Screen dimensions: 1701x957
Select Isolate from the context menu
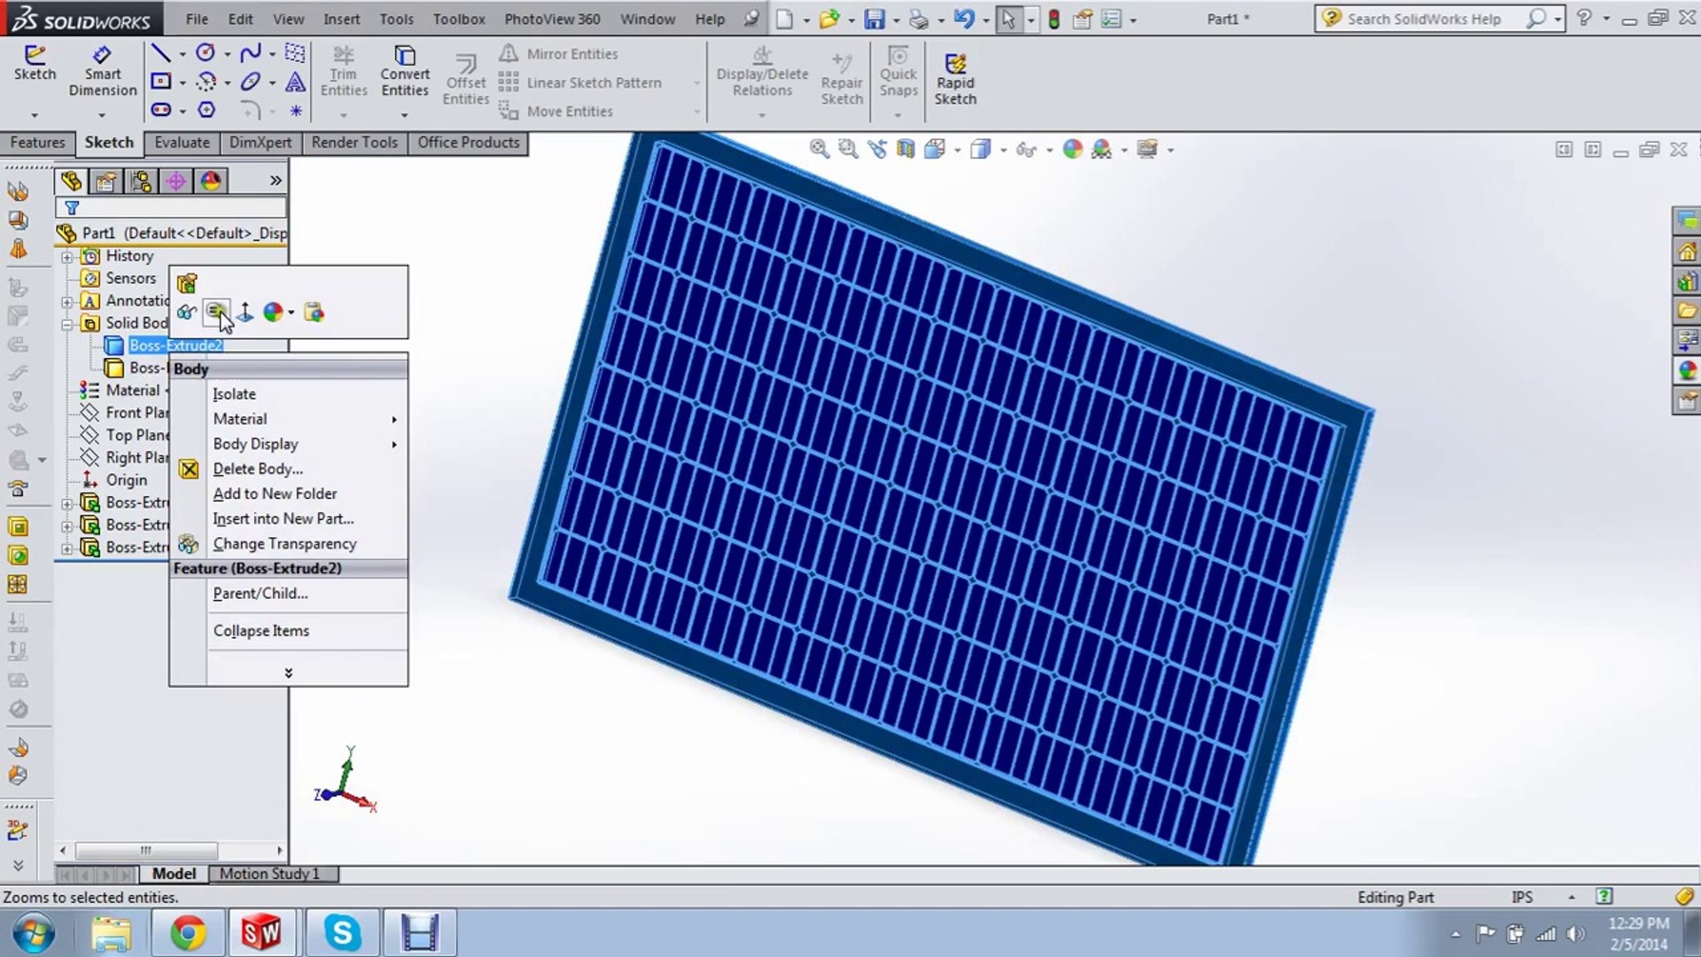(x=234, y=393)
